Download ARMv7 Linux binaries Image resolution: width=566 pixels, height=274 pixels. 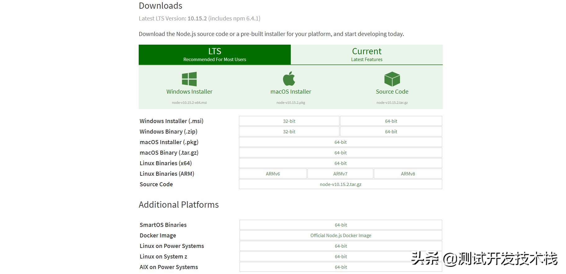click(340, 174)
